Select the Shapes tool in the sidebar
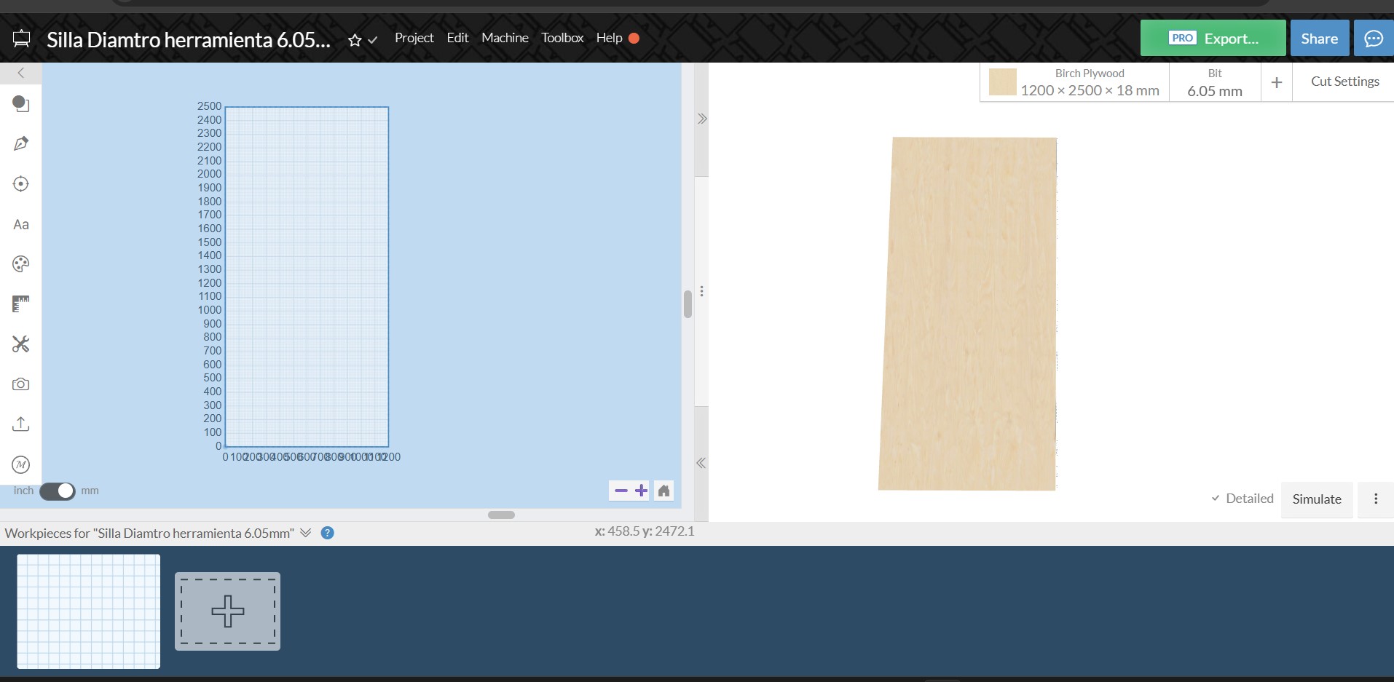The height and width of the screenshot is (682, 1394). 20,104
